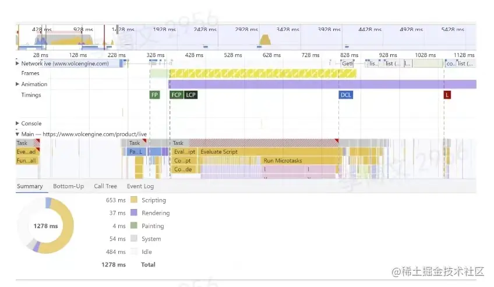The width and height of the screenshot is (494, 287).
Task: Click the overview CPU chart near 2928 ms
Action: coord(265,40)
